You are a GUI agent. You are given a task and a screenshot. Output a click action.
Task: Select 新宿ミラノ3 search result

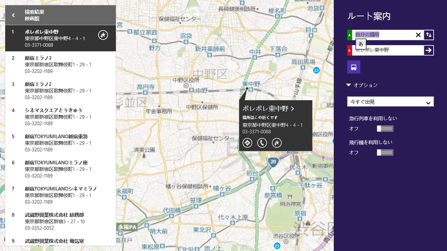click(60, 64)
